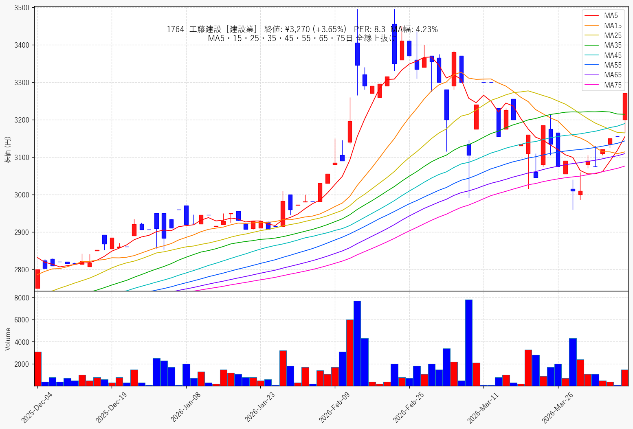This screenshot has height=429, width=633.
Task: Click the 3000 price axis label
Action: (22, 195)
